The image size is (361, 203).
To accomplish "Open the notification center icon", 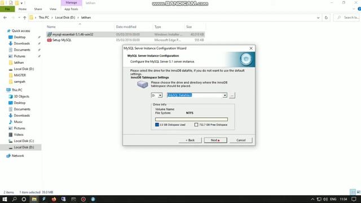I will point(354,199).
